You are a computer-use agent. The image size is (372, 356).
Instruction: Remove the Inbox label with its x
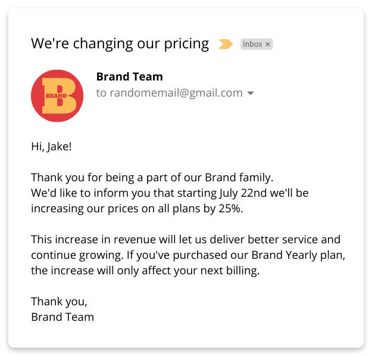[268, 44]
